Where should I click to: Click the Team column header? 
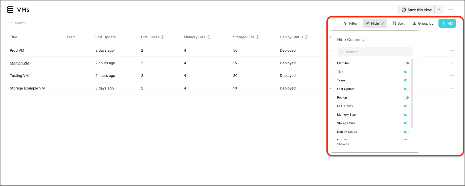coord(71,37)
